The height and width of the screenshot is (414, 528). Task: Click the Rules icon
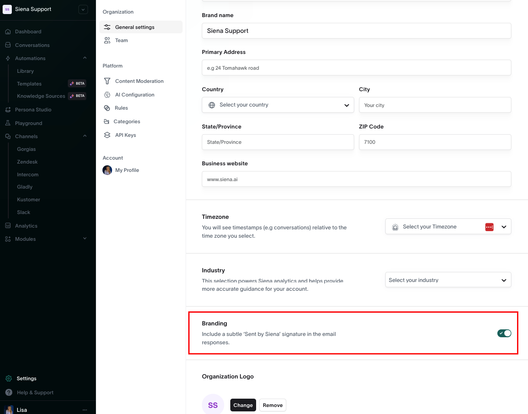point(107,108)
